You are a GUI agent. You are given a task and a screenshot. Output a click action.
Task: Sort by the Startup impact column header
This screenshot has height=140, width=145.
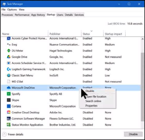coord(113,34)
